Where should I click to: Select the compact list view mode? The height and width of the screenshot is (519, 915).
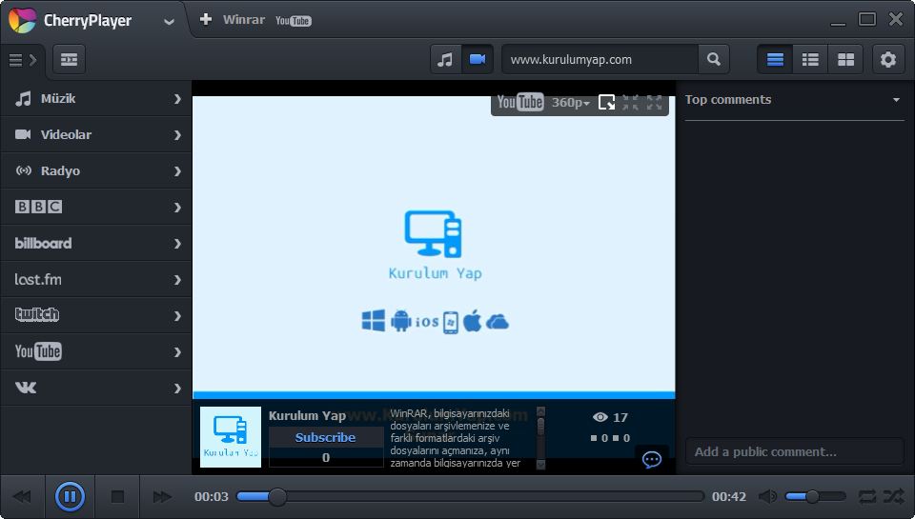pos(810,59)
